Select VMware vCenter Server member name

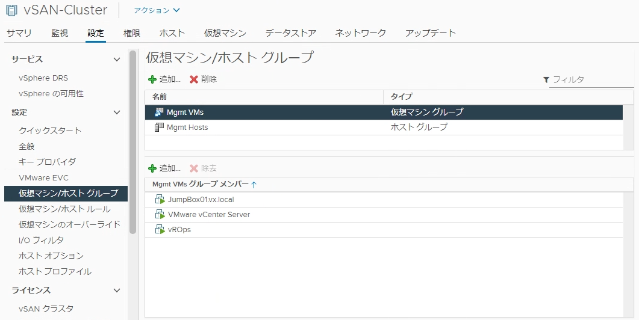(x=209, y=215)
